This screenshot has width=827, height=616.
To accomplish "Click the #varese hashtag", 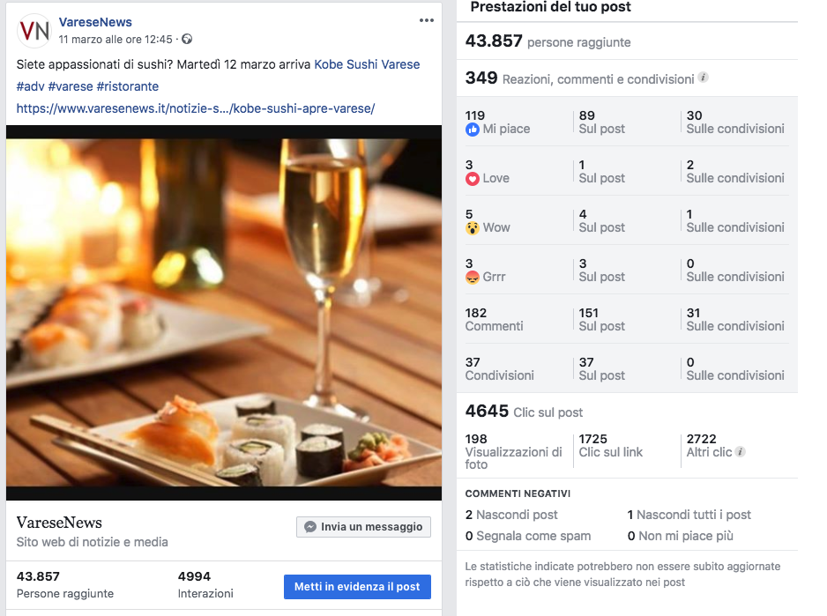I will [71, 86].
